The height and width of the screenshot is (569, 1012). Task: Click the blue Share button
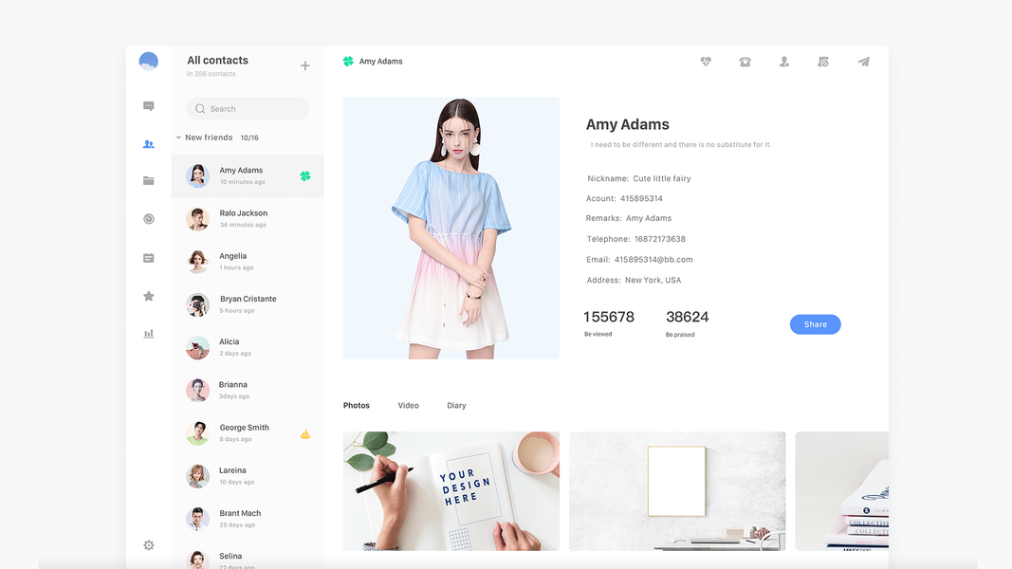click(815, 324)
